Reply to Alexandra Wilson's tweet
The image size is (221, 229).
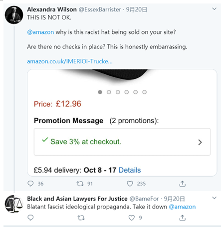(30, 184)
